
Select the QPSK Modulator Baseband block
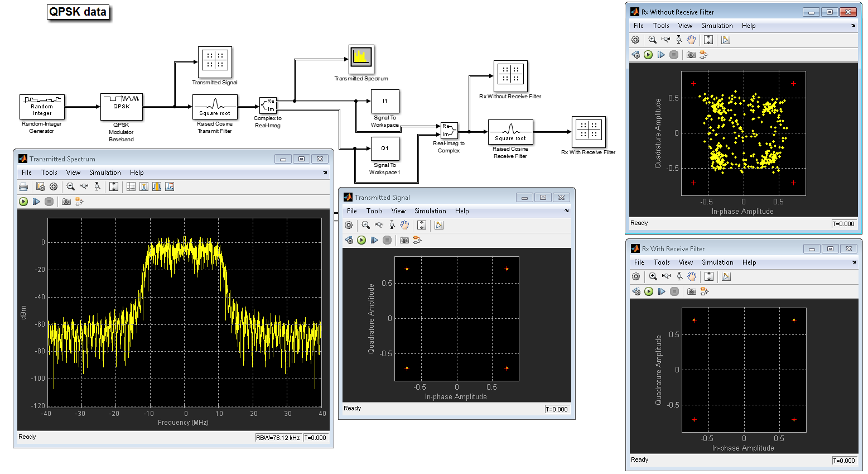point(122,107)
